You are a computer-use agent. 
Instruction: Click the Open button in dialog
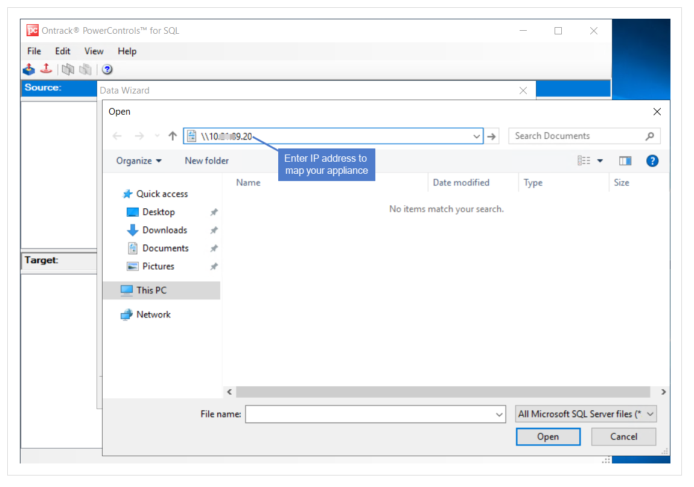(548, 436)
